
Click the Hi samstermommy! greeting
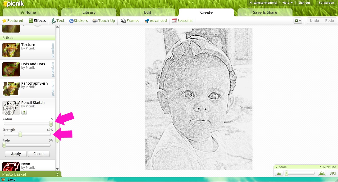[263, 3]
